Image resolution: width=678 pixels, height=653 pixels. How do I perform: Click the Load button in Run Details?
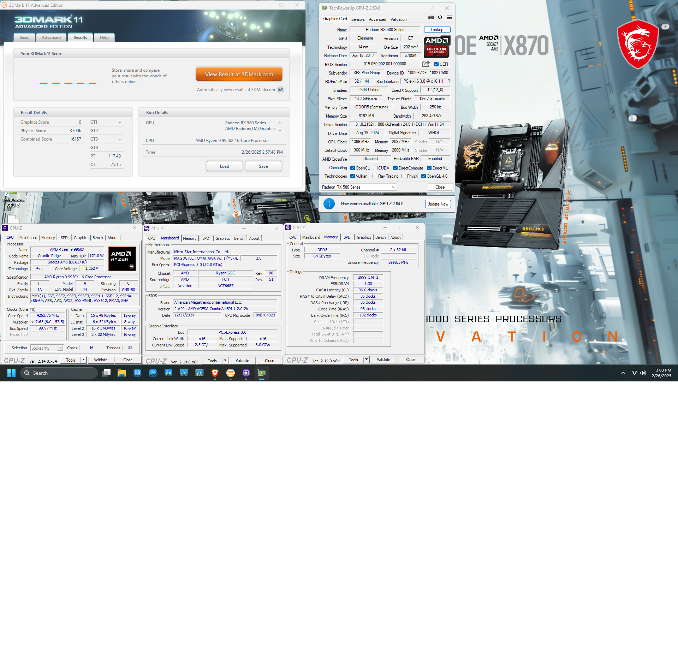225,166
